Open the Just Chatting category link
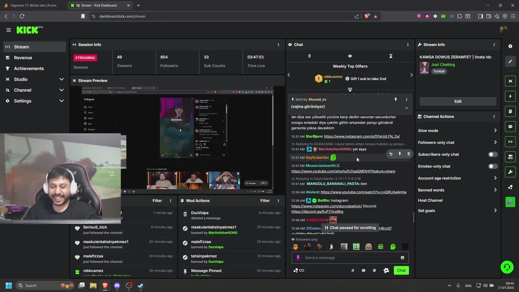Screen dimensions: 519x292 tap(443, 64)
